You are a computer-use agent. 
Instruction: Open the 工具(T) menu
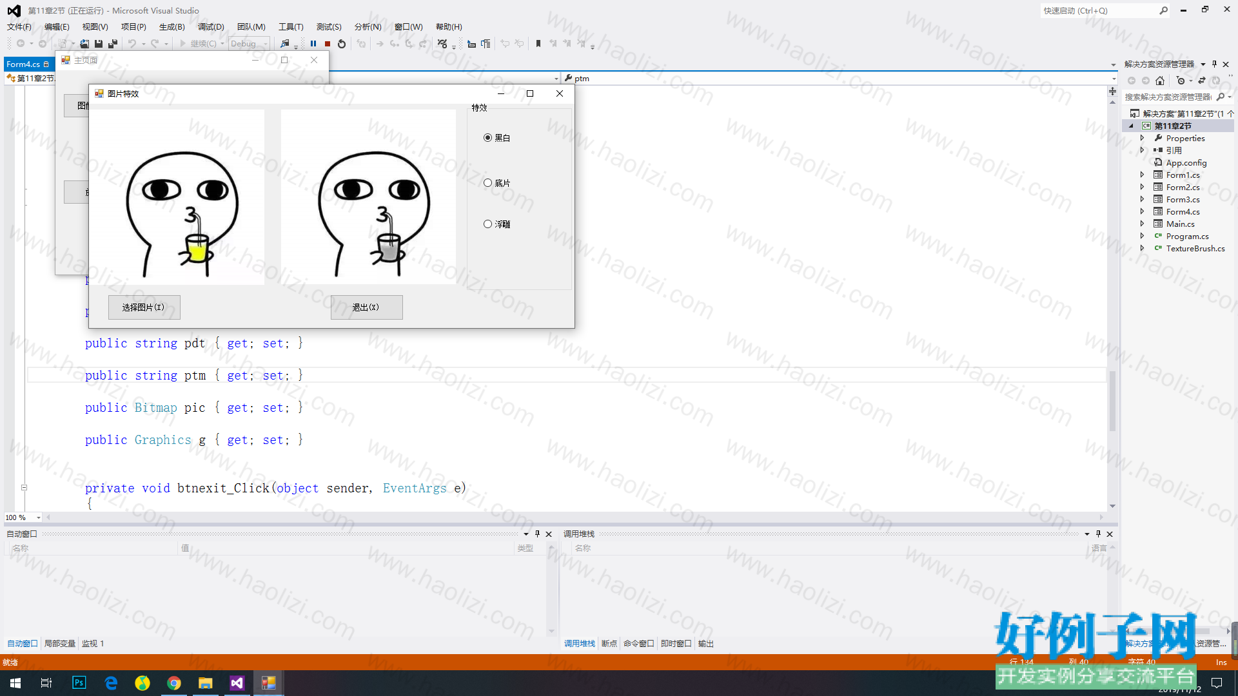click(x=291, y=26)
